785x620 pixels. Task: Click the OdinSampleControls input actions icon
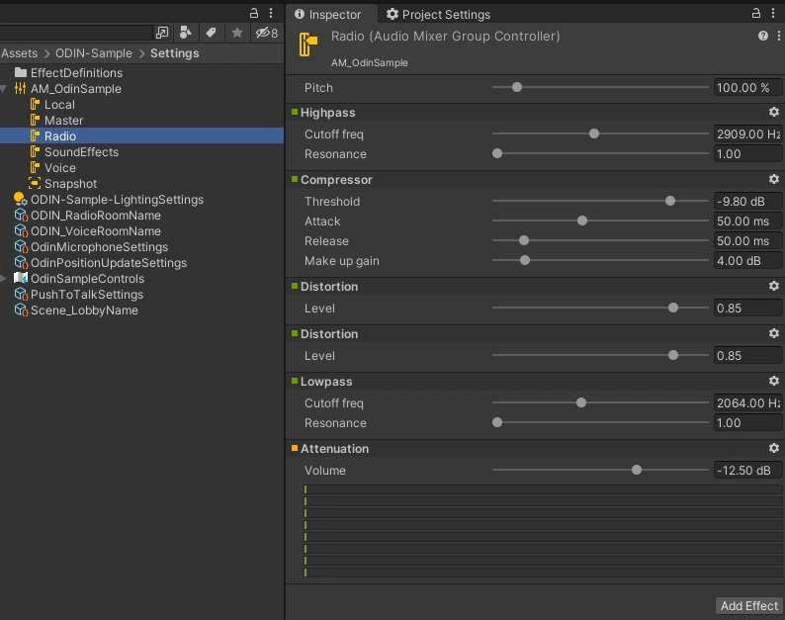(21, 278)
